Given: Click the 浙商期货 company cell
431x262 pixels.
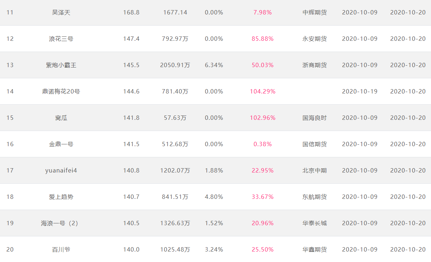Looking at the screenshot, I should [314, 65].
